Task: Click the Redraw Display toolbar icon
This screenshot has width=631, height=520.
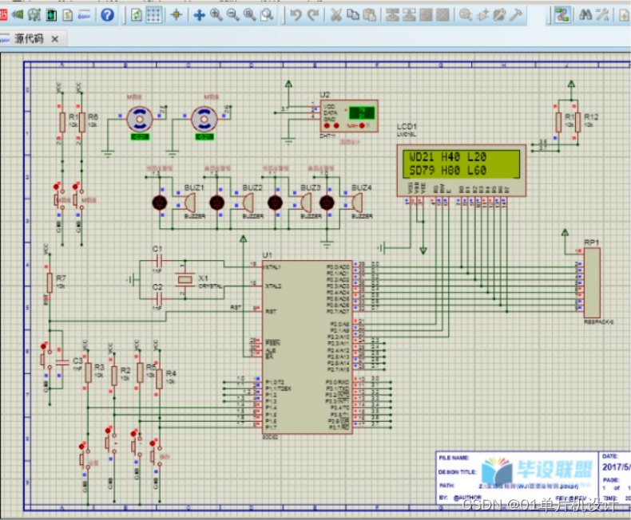Action: [137, 15]
